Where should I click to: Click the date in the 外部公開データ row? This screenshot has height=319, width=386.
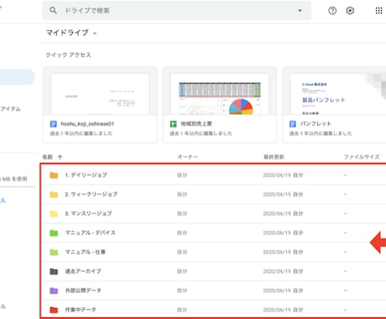(277, 290)
